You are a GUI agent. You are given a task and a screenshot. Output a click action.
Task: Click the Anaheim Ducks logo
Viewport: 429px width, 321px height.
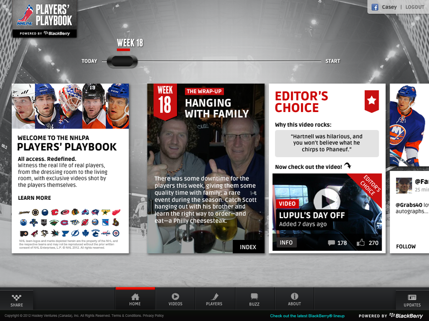pyautogui.click(x=24, y=212)
